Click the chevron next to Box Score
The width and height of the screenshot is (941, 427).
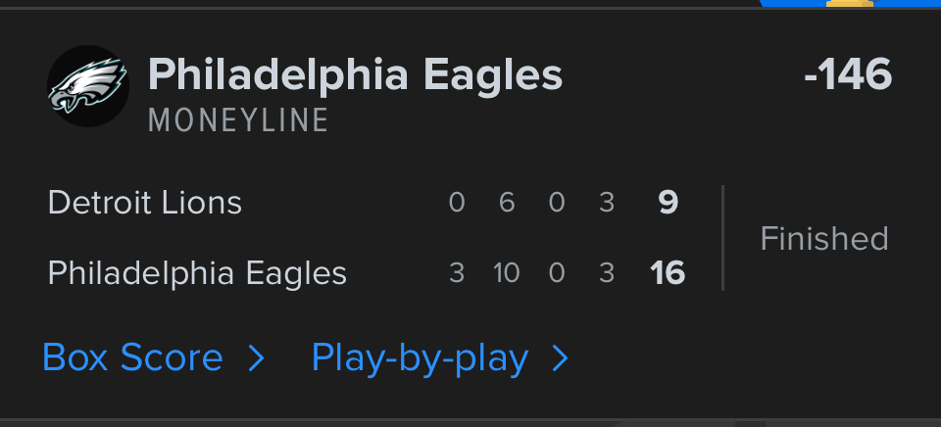256,359
